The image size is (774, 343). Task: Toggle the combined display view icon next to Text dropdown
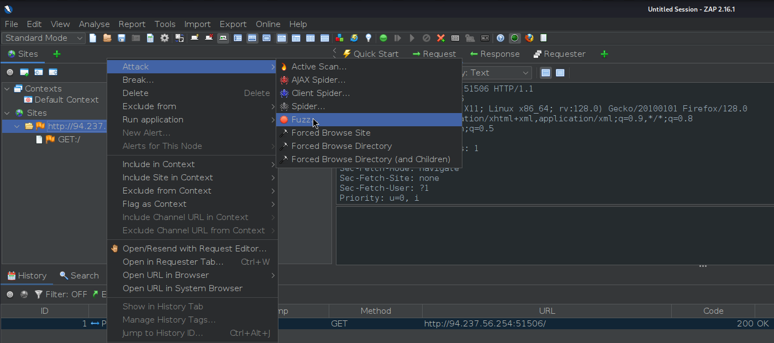click(560, 73)
